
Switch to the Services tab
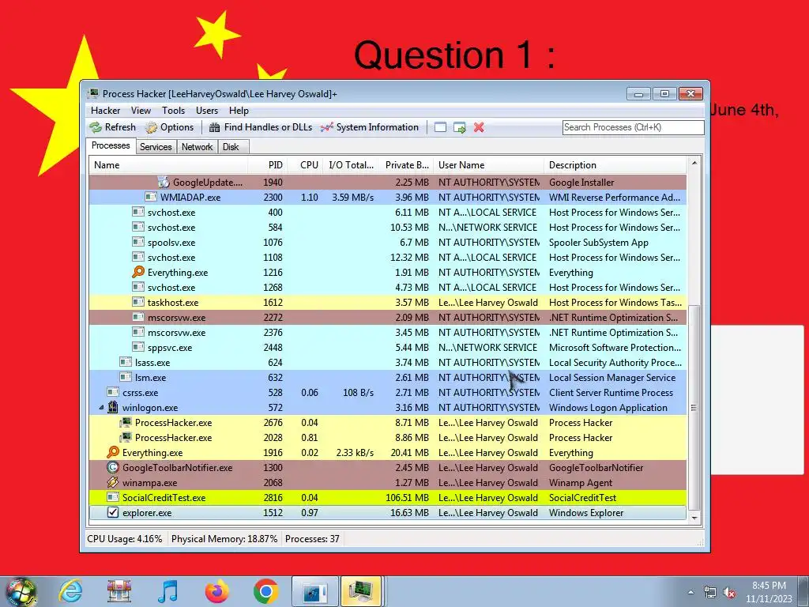(x=156, y=146)
